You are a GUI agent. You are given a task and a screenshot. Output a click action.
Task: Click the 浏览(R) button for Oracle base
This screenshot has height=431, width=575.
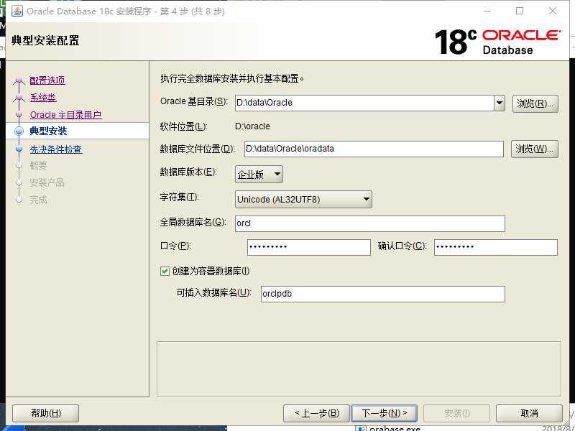tap(535, 103)
